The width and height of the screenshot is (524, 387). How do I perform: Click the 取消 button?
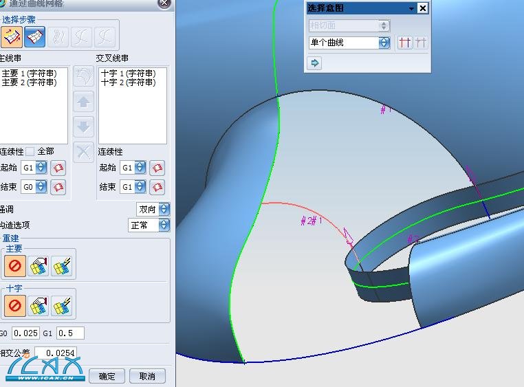pos(147,376)
